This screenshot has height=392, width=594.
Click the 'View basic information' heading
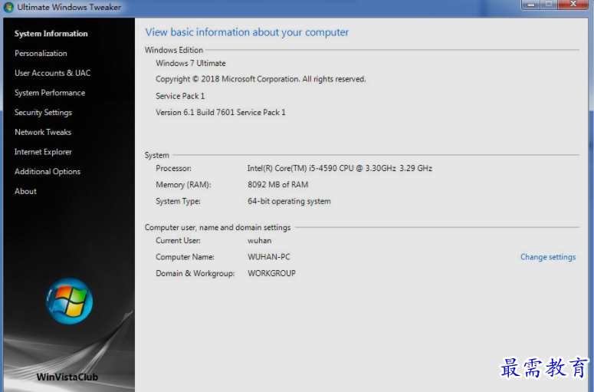pos(247,32)
